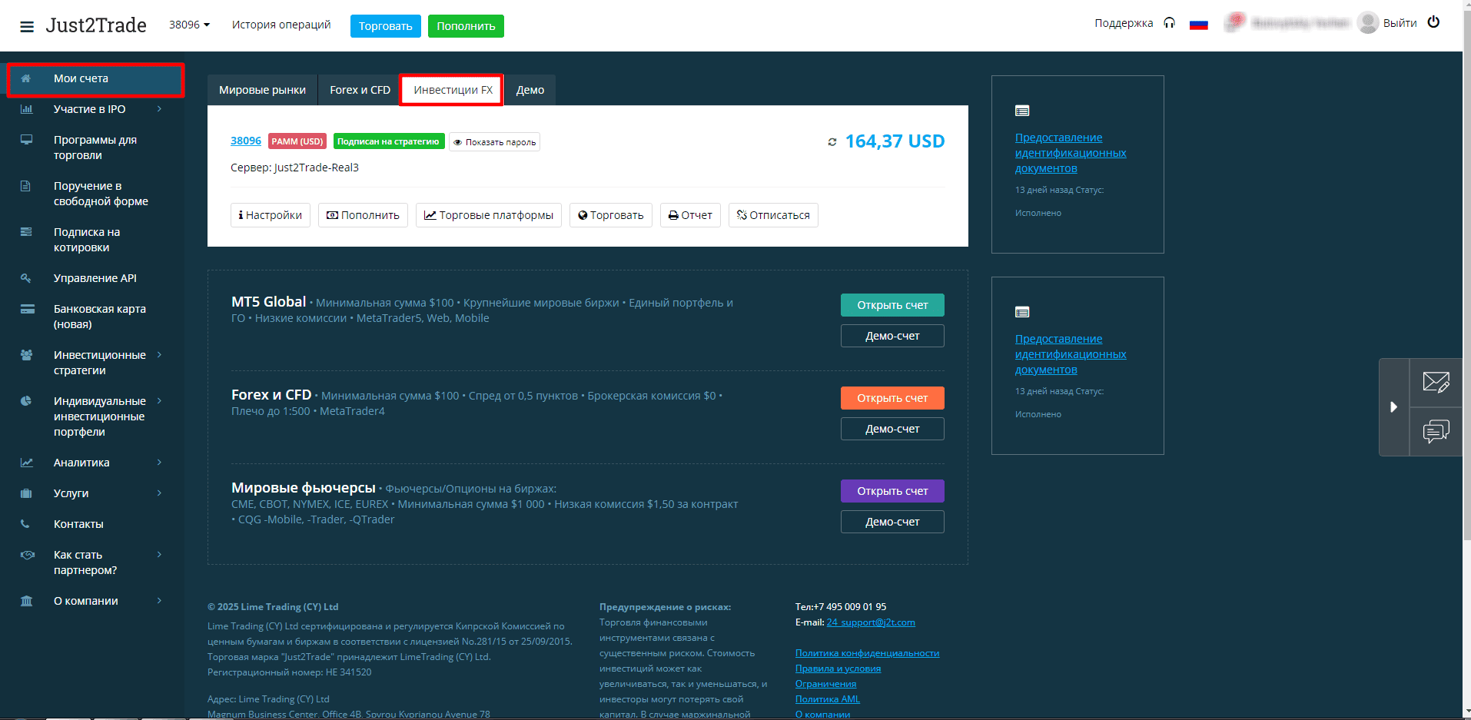1471x720 pixels.
Task: Open Поддержка with headset icon
Action: click(x=1134, y=23)
